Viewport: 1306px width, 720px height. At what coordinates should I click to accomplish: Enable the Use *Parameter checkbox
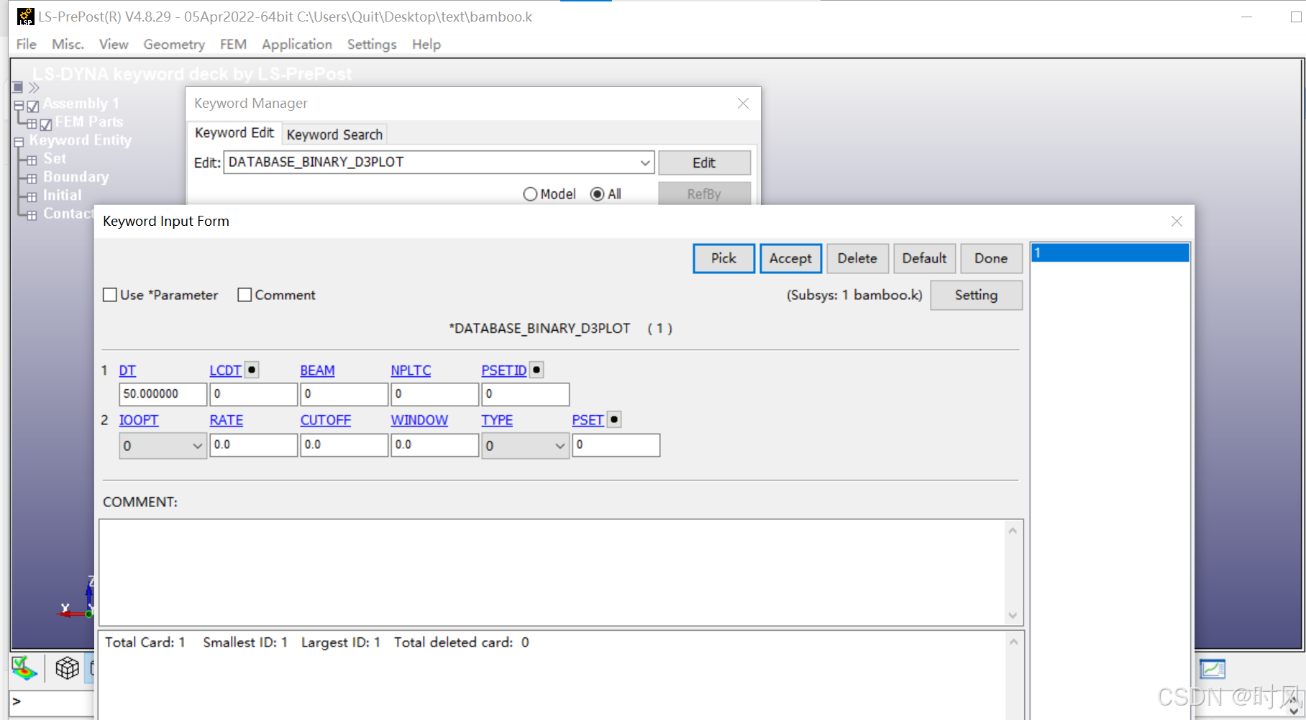coord(110,295)
